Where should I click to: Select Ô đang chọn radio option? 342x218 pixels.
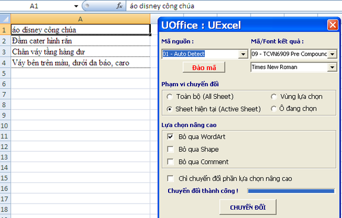point(274,109)
